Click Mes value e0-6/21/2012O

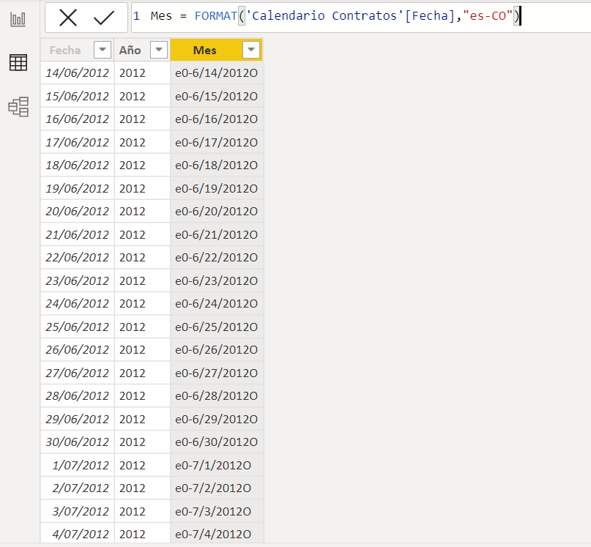pos(217,234)
